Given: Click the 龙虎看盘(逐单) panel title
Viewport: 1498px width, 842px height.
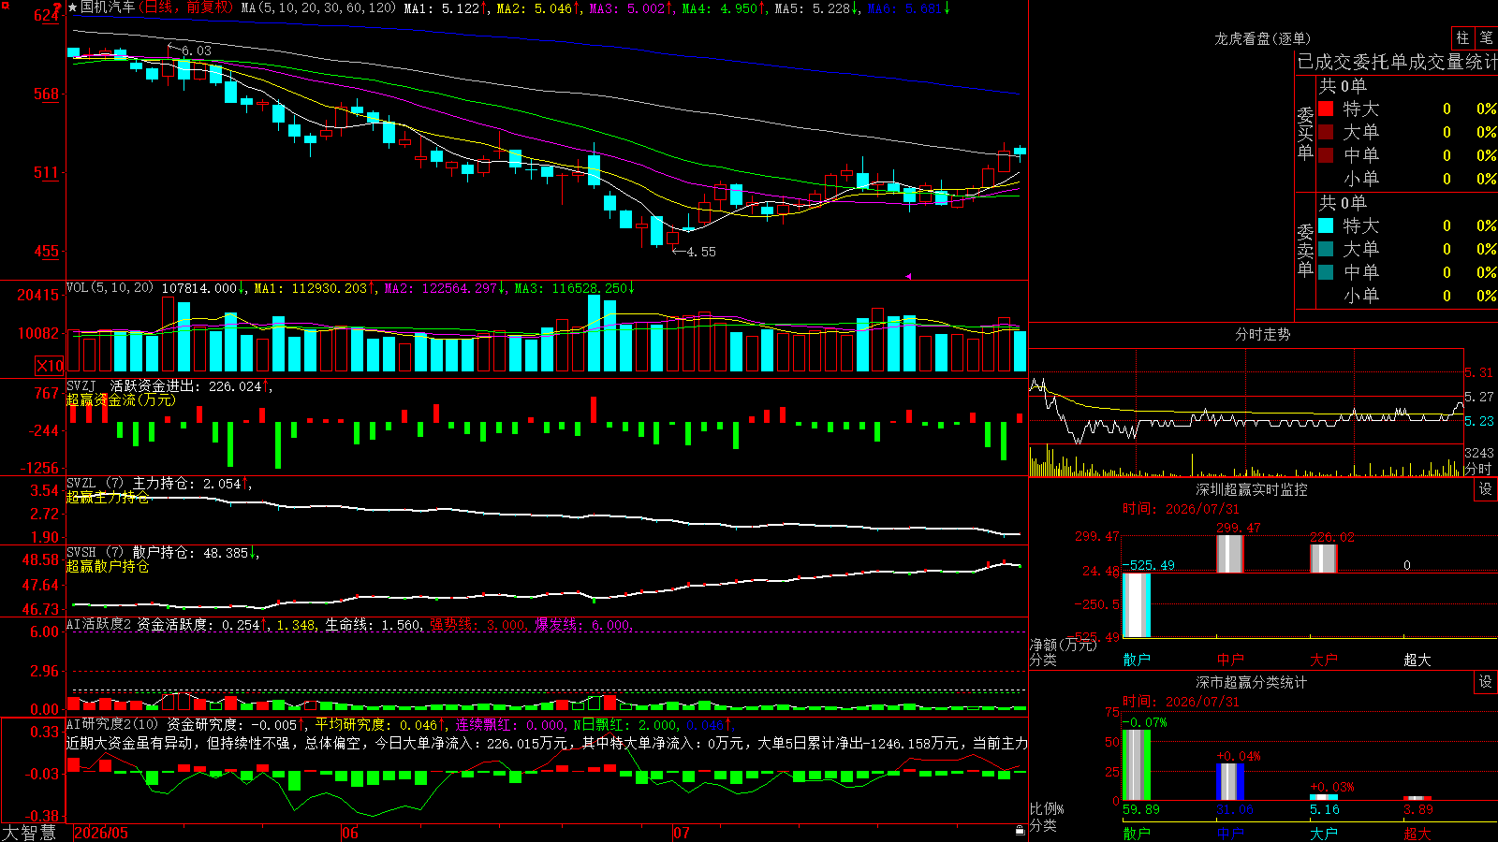Looking at the screenshot, I should [x=1262, y=38].
